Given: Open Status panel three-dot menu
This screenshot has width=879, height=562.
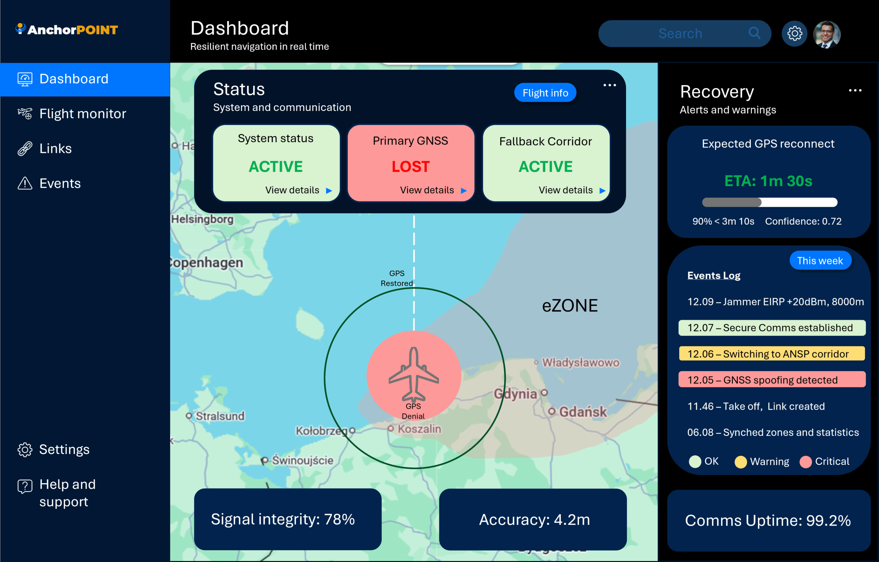Looking at the screenshot, I should pyautogui.click(x=609, y=86).
